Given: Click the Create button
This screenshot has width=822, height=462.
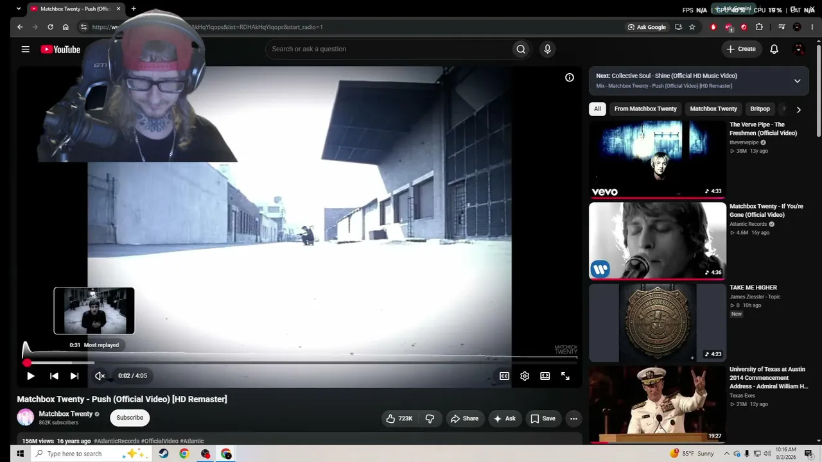Looking at the screenshot, I should click(741, 49).
